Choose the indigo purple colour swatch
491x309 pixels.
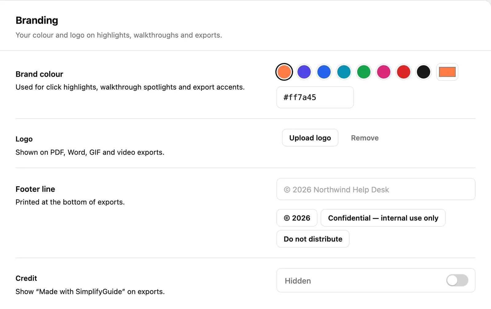(304, 72)
